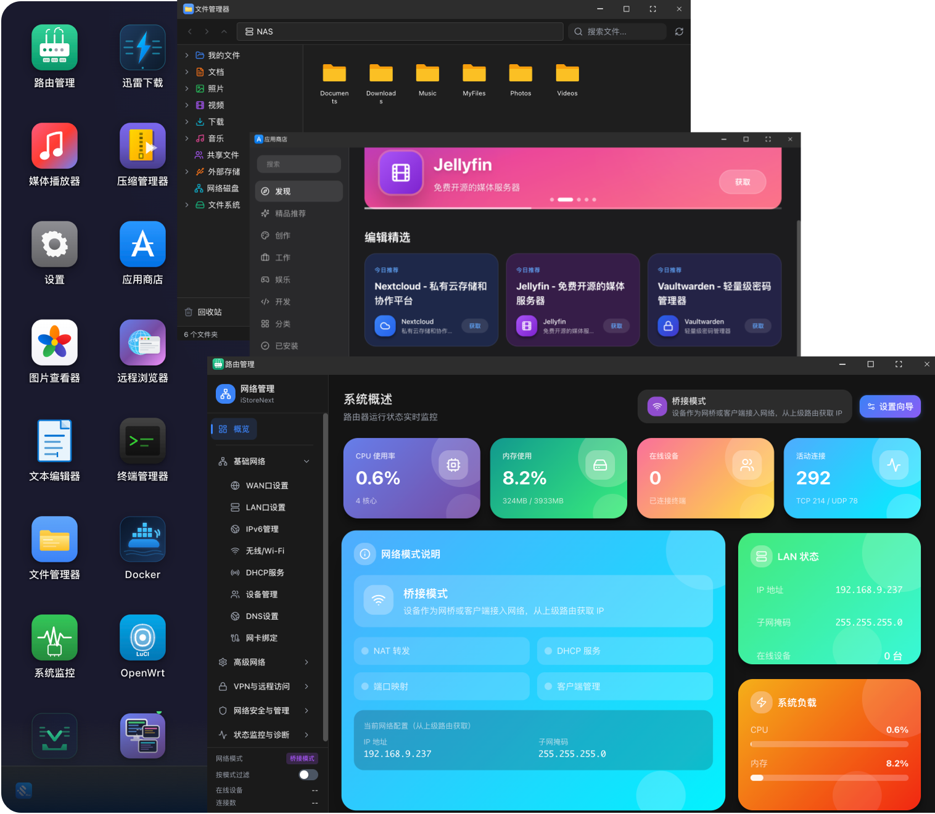Select the 概览 overview tab

pos(234,429)
